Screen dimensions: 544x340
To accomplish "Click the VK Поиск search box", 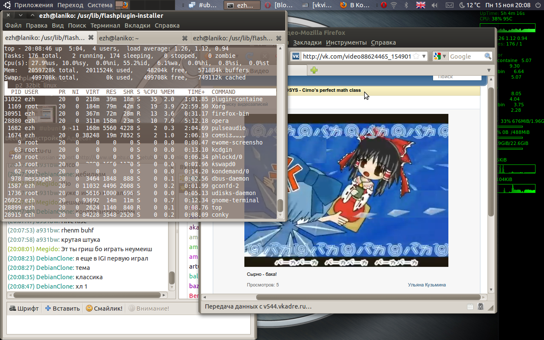I will 457,77.
